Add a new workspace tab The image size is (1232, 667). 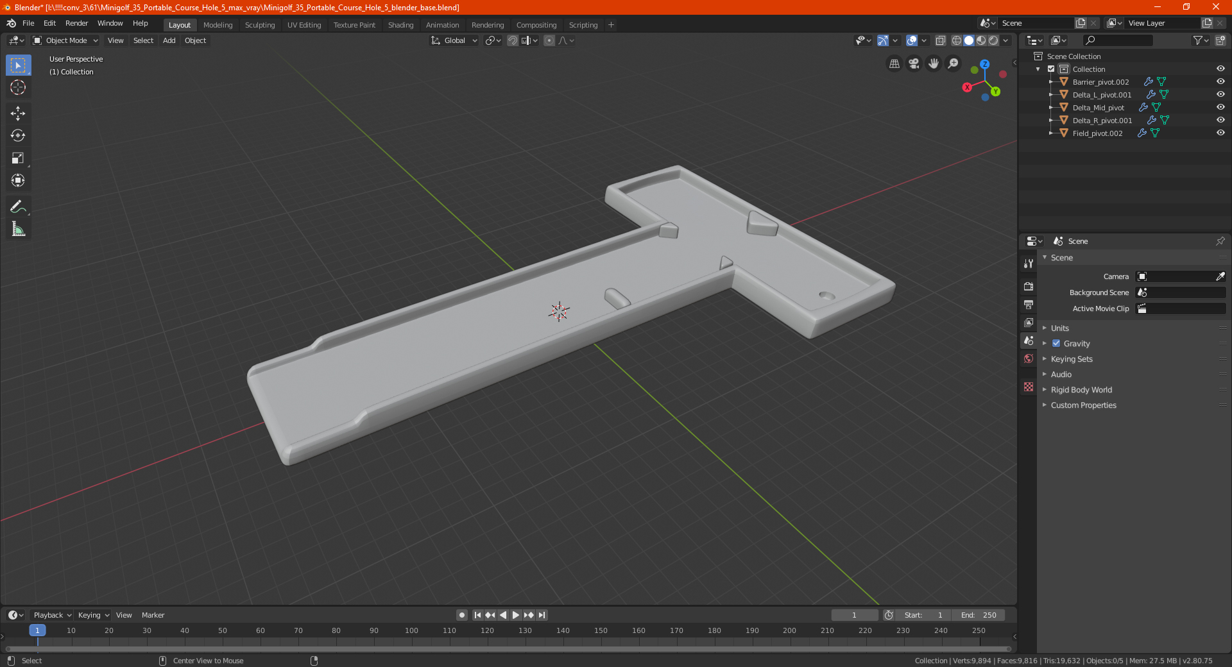tap(611, 25)
